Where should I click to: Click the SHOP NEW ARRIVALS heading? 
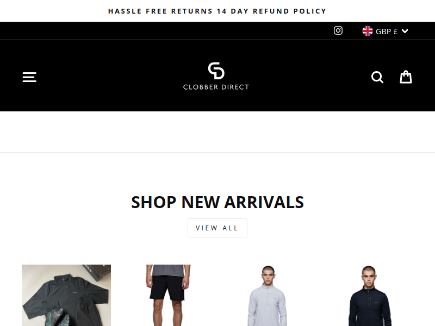(x=217, y=202)
